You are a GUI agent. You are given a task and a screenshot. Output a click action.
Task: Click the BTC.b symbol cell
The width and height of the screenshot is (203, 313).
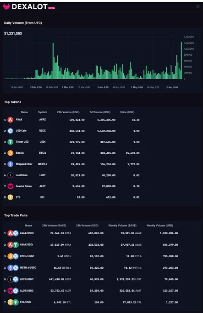click(43, 153)
